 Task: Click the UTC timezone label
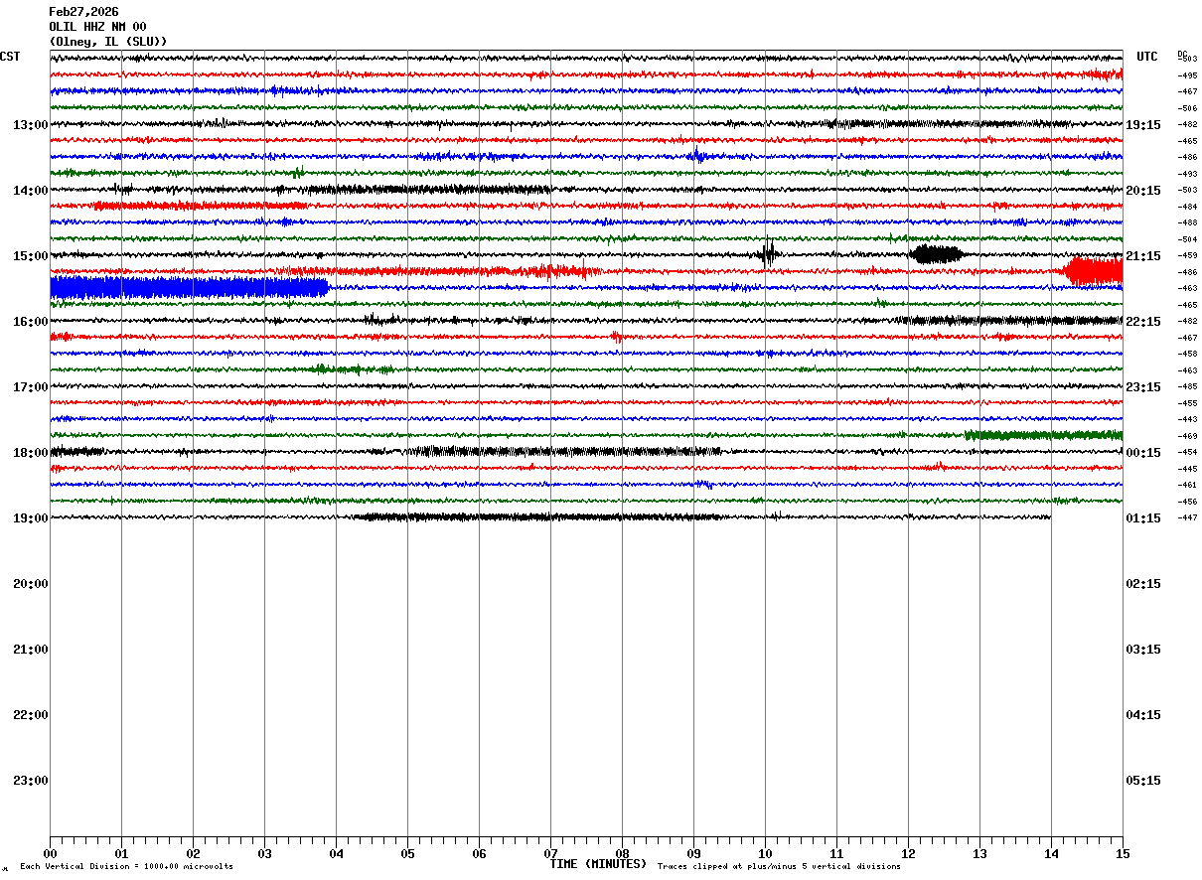click(x=1147, y=57)
